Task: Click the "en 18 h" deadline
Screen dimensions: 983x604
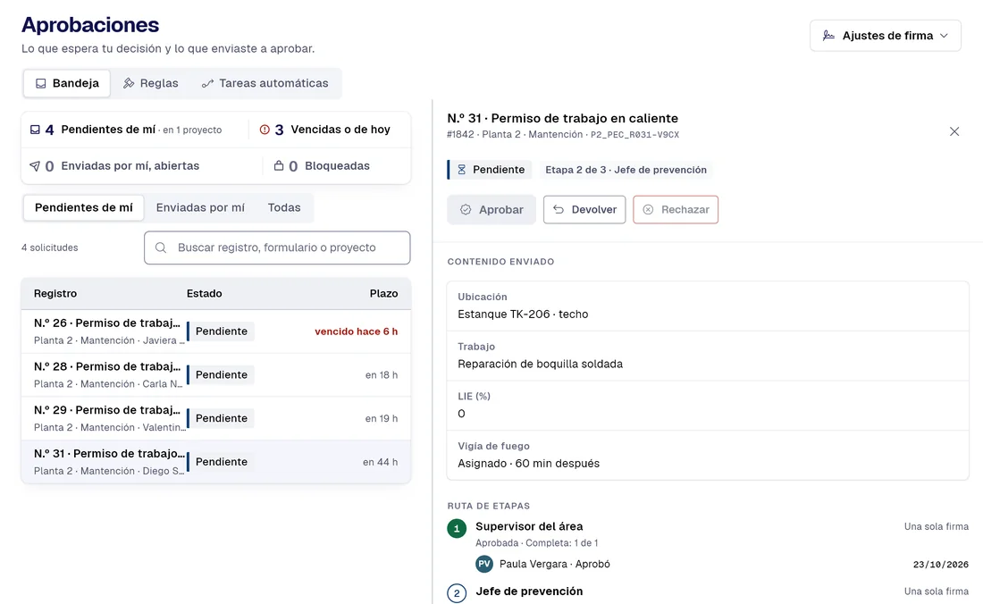Action: coord(382,374)
